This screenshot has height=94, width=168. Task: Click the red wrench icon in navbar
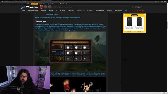click(x=135, y=11)
